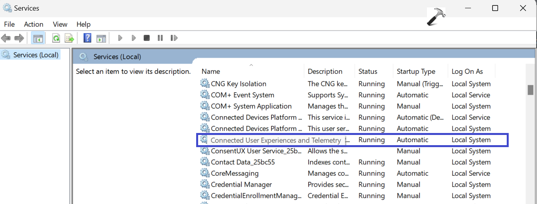Viewport: 537px width, 204px height.
Task: Toggle the Show/Hide Action Pane icon
Action: pos(101,38)
